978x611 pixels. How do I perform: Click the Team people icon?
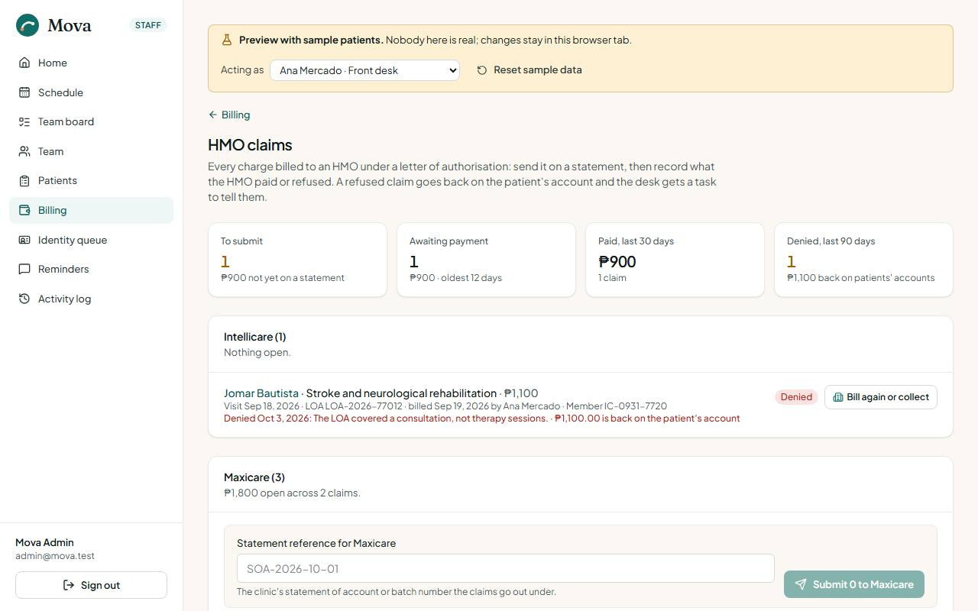click(24, 151)
